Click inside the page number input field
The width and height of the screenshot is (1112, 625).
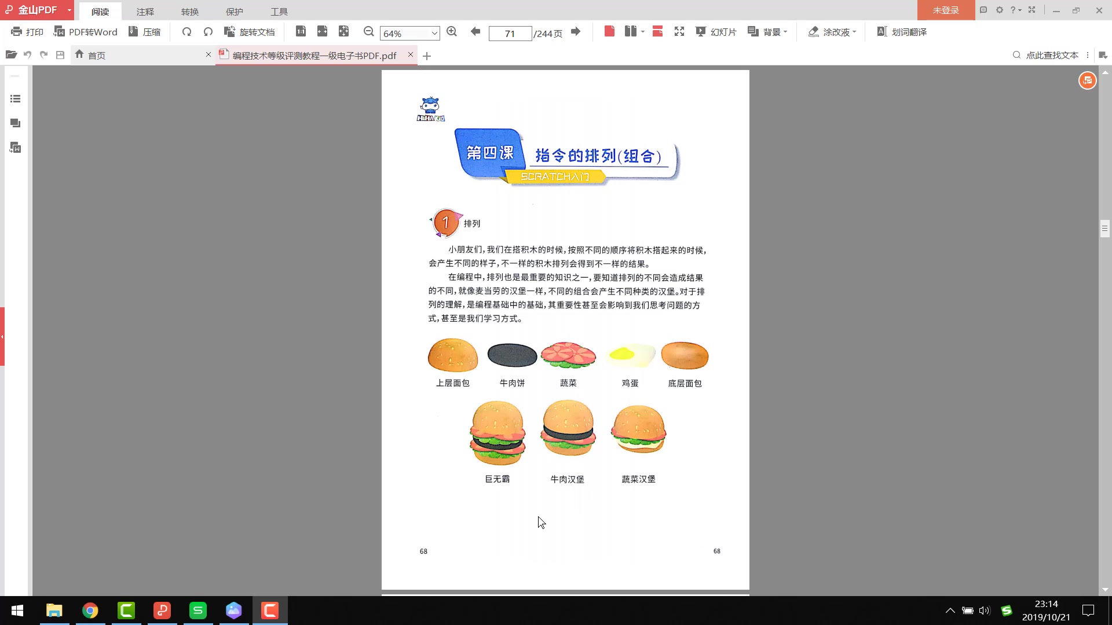click(510, 33)
